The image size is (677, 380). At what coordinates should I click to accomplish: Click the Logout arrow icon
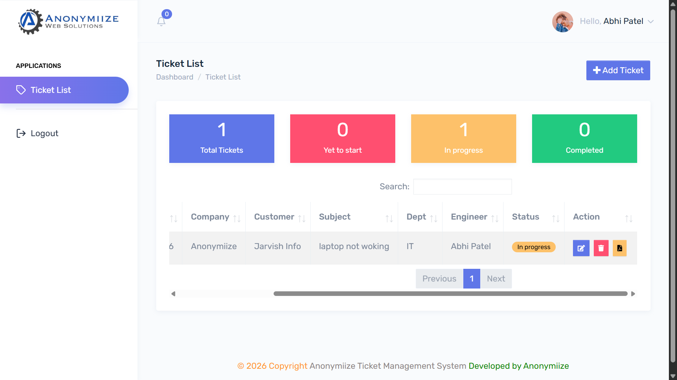pos(21,133)
